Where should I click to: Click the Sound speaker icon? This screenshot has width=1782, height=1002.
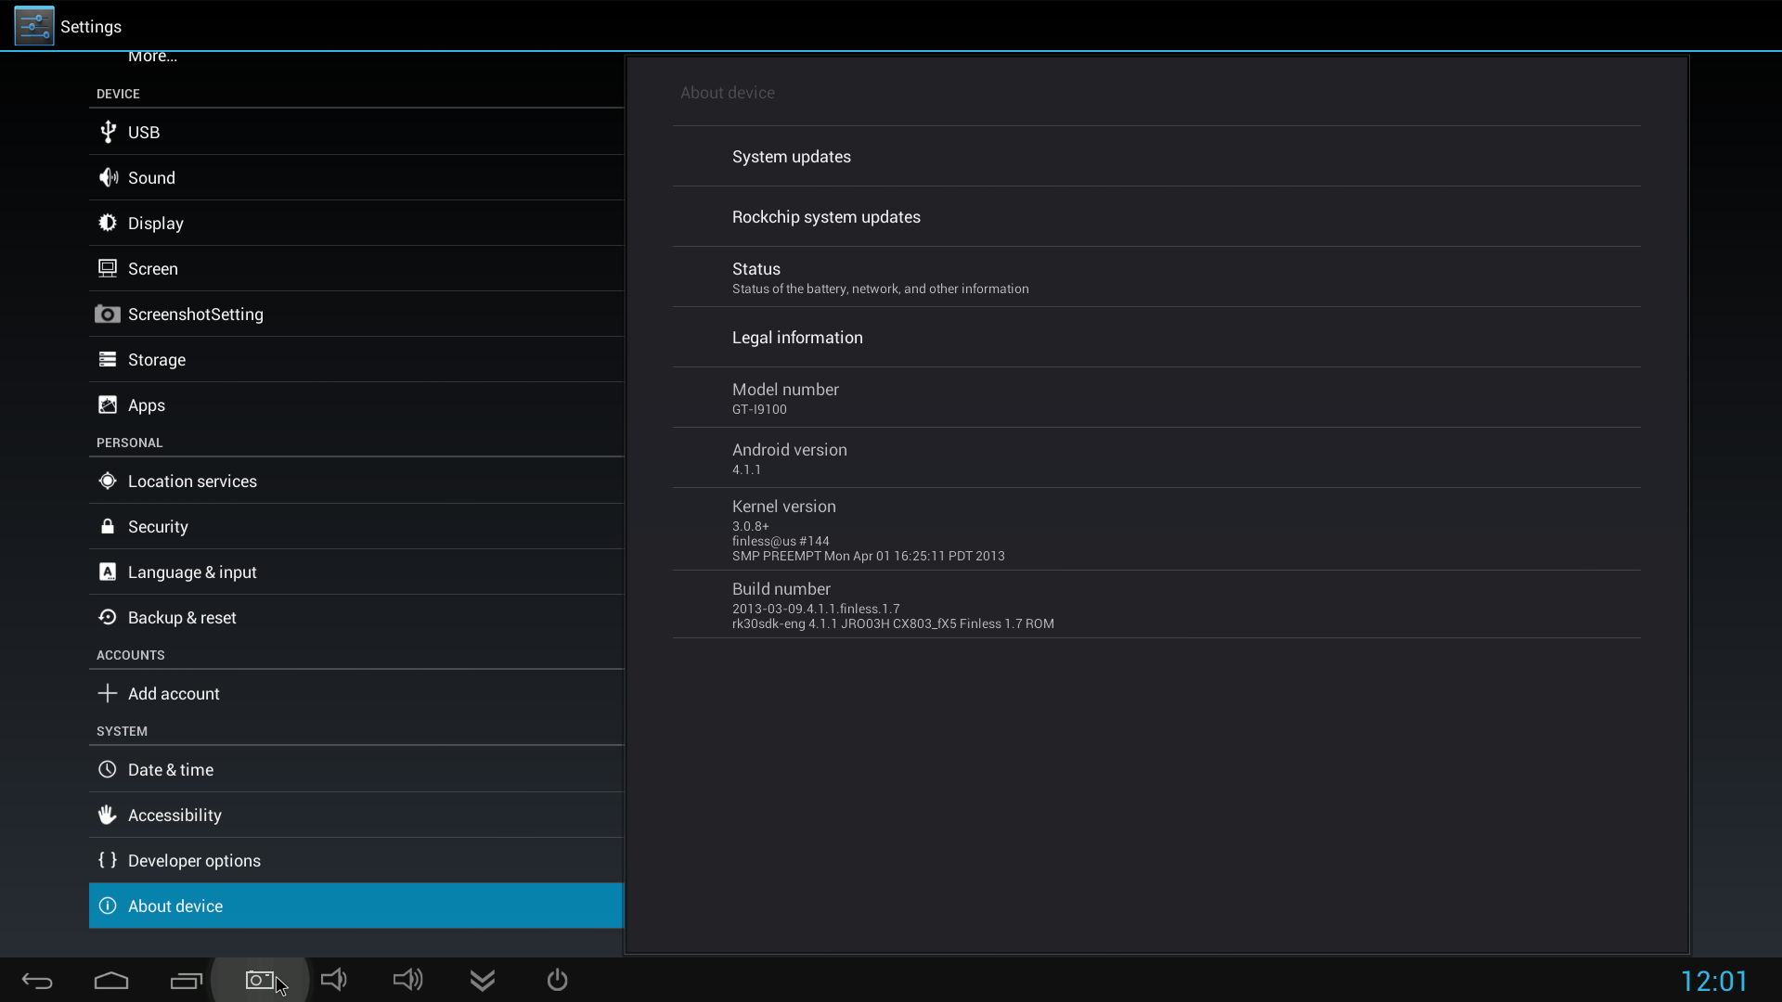(x=108, y=177)
